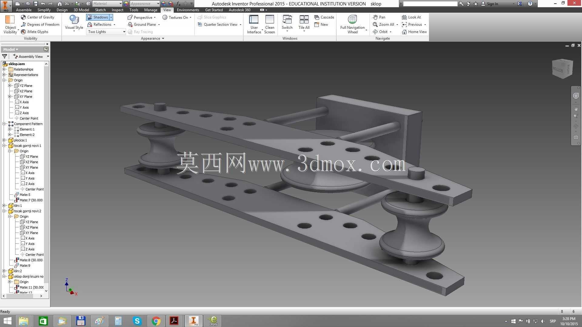Click Sign In button
The height and width of the screenshot is (327, 582).
point(490,4)
